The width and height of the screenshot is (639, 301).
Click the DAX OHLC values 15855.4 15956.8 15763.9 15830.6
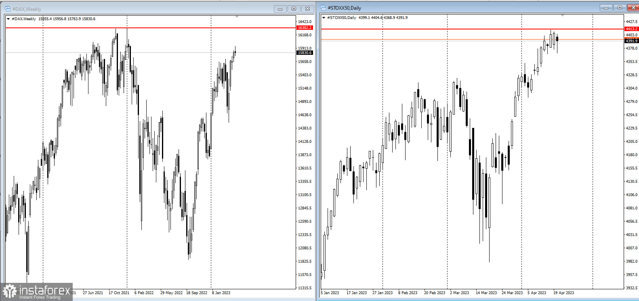(67, 19)
